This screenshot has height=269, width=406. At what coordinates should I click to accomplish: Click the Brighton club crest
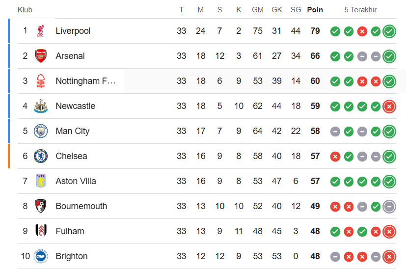point(41,256)
